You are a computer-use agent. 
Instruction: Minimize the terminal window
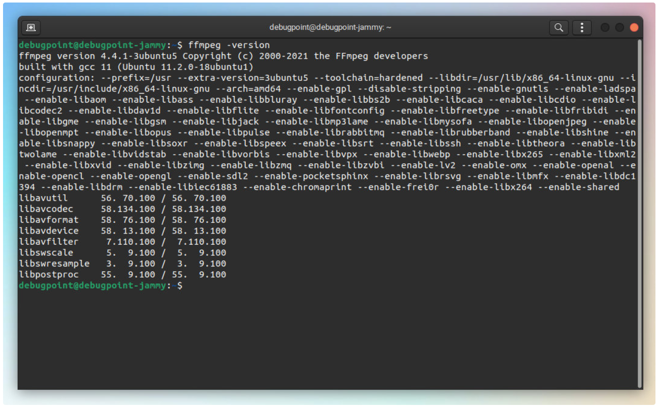(605, 27)
